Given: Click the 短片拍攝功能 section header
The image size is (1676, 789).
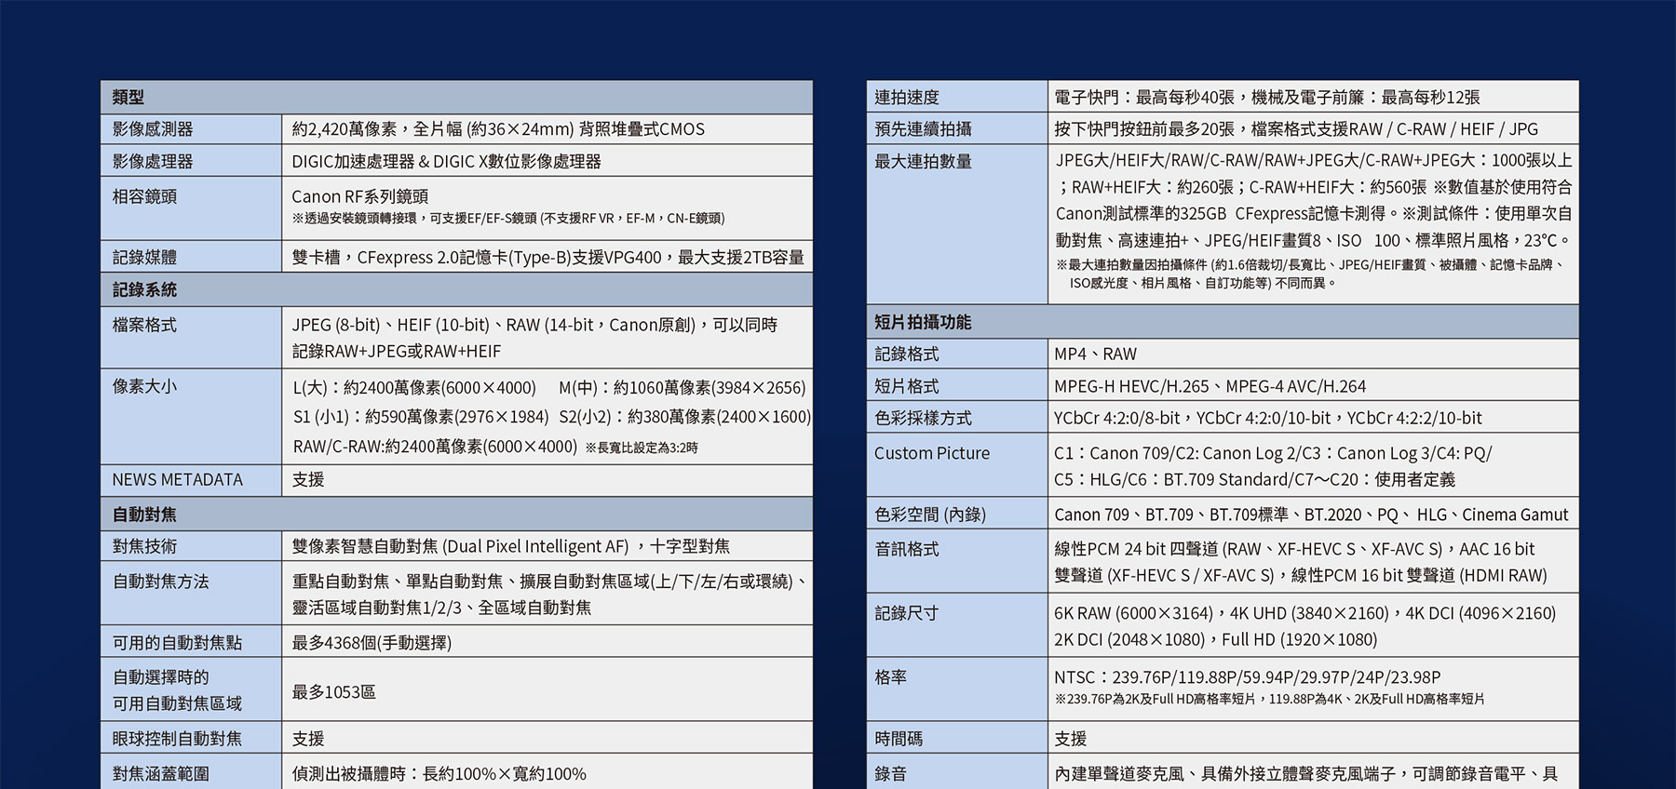Looking at the screenshot, I should tap(1223, 322).
